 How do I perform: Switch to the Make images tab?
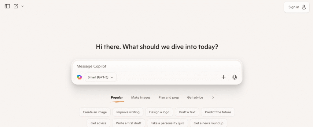coord(141,97)
